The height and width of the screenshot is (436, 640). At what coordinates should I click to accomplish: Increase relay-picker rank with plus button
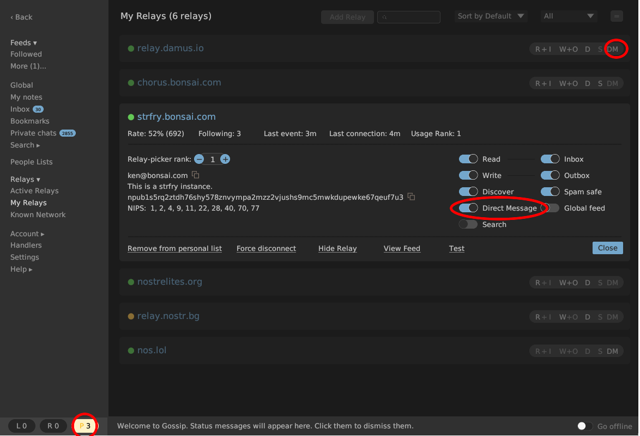[x=225, y=159]
